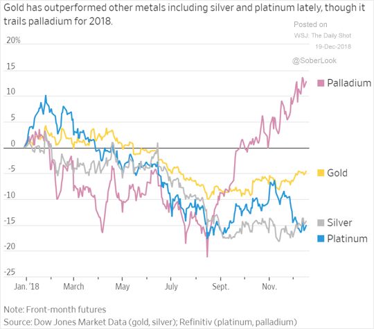The image size is (374, 329).
Task: Select the Platinum legend label
Action: [x=347, y=239]
